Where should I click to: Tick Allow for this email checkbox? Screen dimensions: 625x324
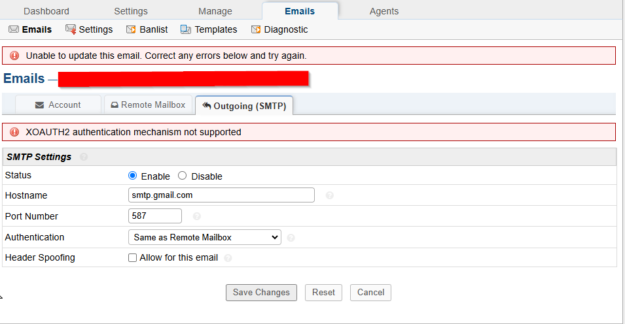(132, 258)
